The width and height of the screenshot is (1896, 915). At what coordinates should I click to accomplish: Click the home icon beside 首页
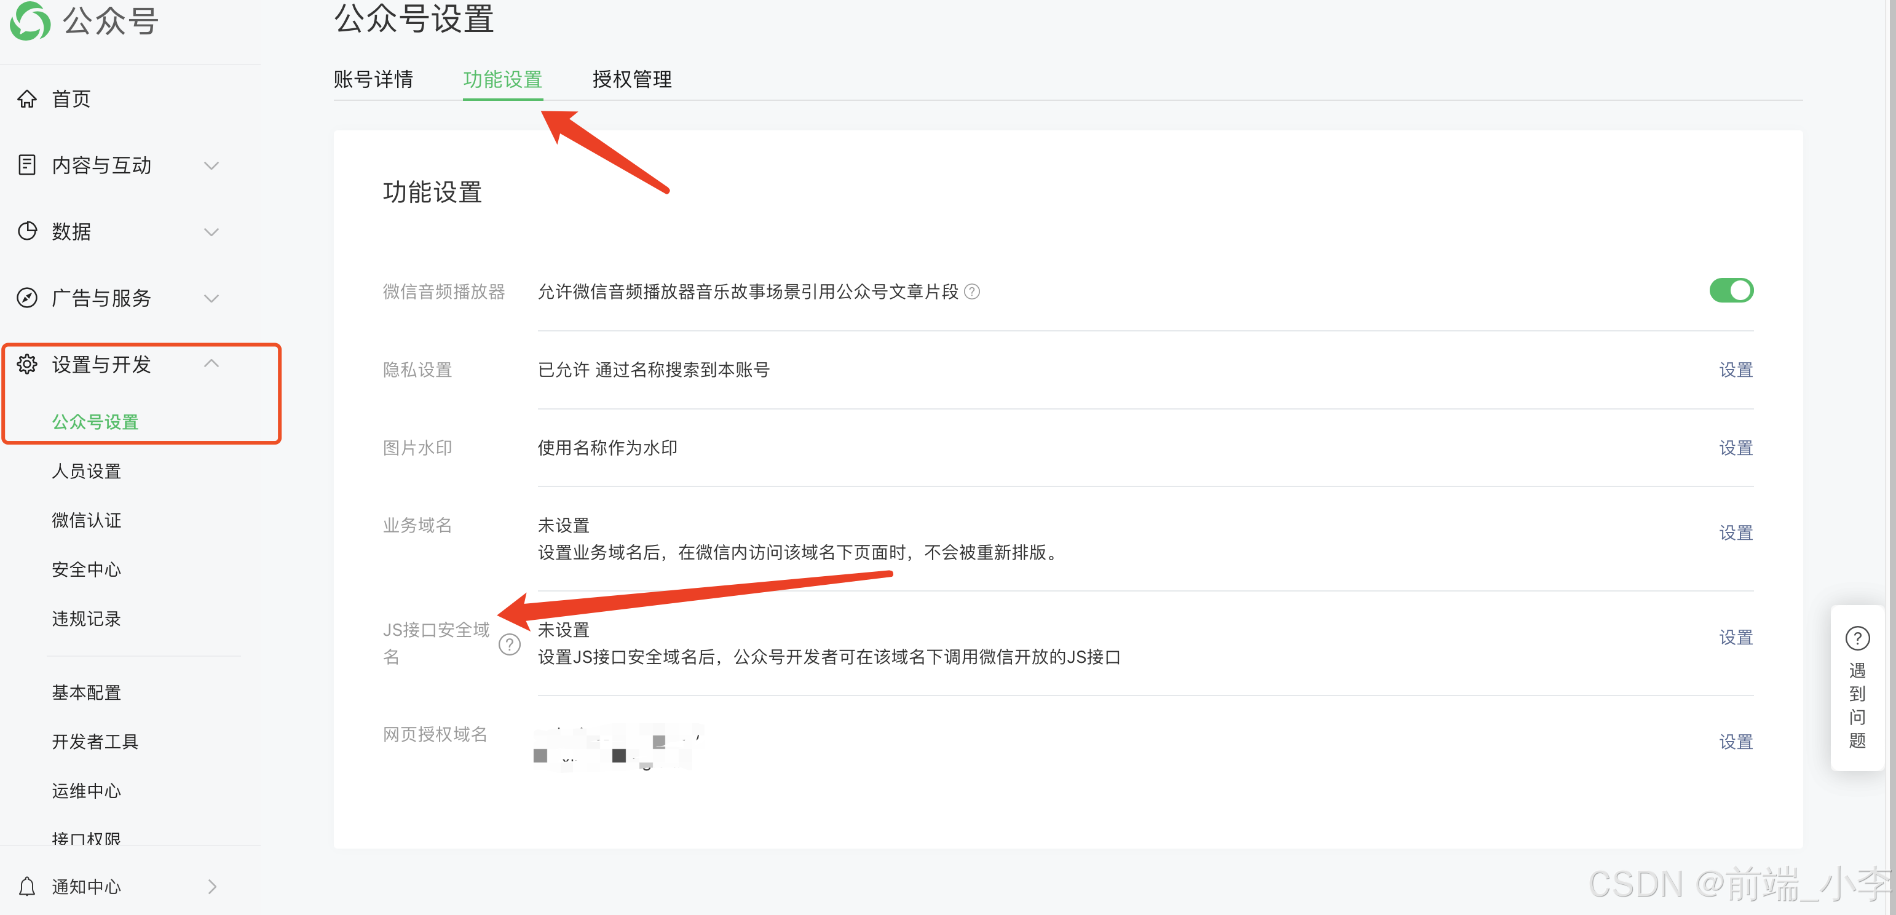[x=27, y=98]
